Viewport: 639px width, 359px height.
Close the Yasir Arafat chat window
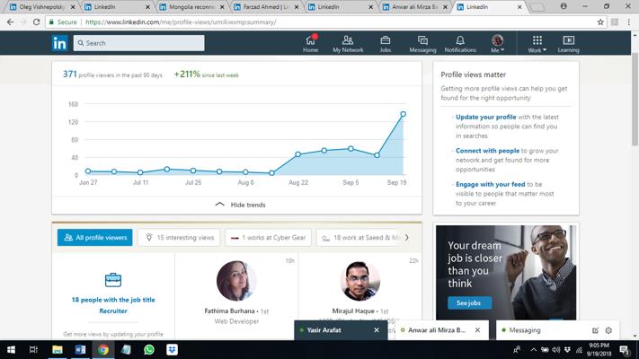pos(377,330)
